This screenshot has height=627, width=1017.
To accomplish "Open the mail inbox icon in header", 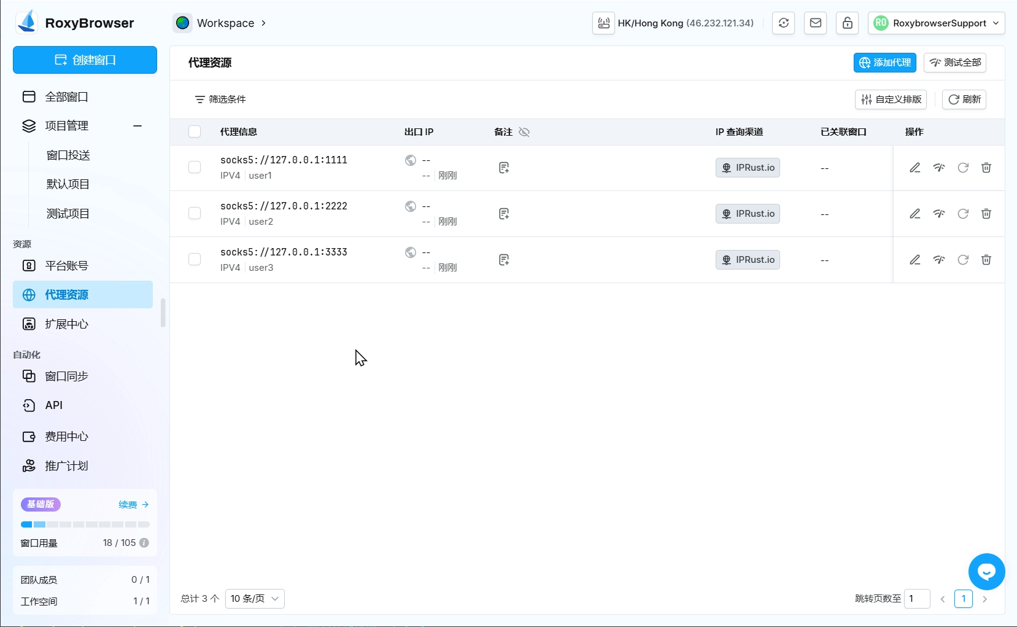I will coord(815,23).
